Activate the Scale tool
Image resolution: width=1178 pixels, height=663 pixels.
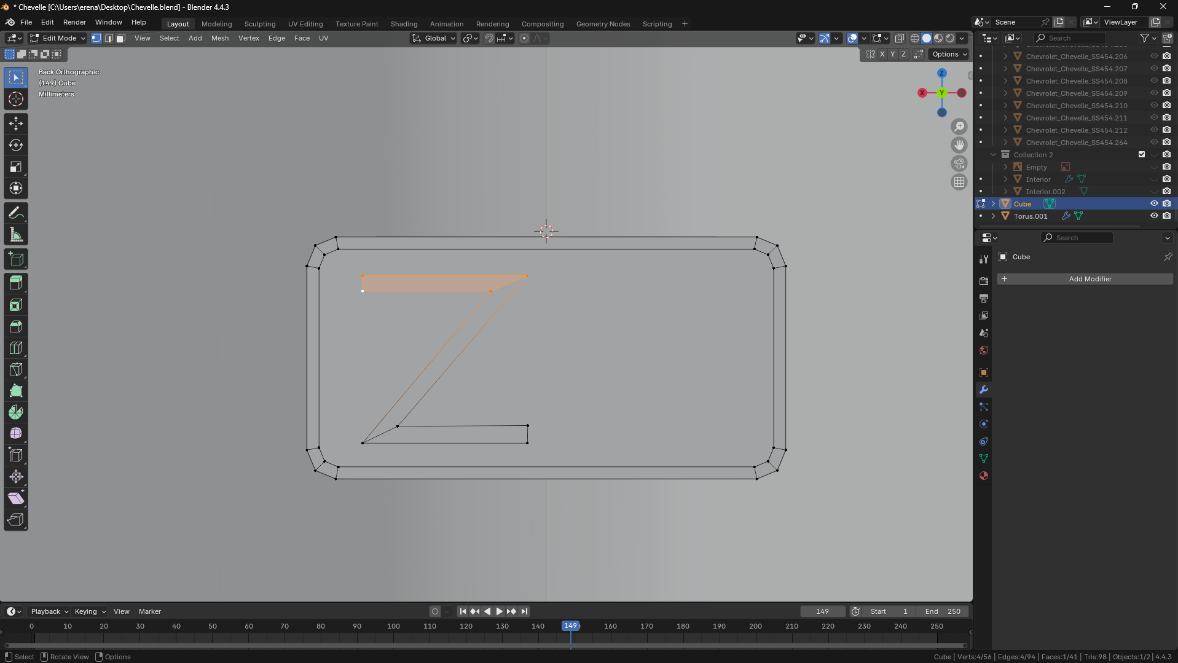(16, 167)
